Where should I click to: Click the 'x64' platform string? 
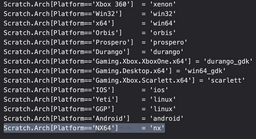[101, 23]
